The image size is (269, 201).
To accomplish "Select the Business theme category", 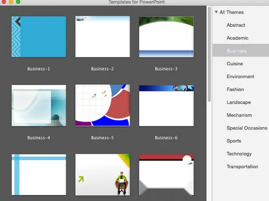I will (241, 51).
